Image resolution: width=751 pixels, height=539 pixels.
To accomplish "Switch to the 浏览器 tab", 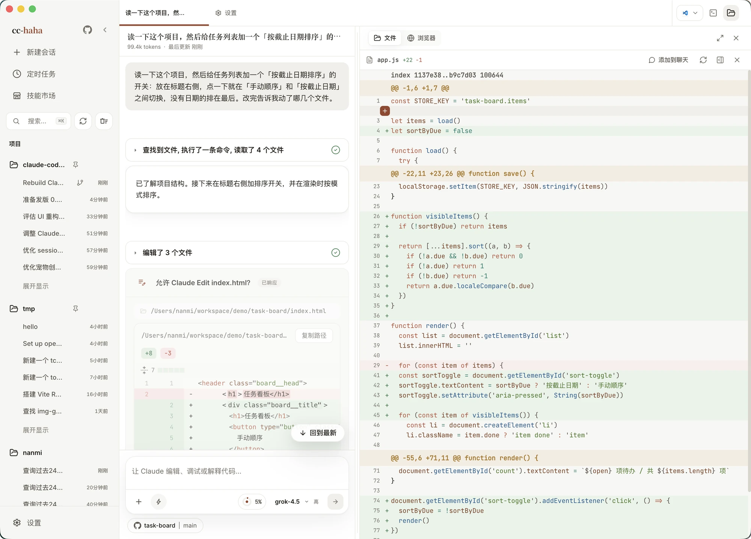I will 421,38.
